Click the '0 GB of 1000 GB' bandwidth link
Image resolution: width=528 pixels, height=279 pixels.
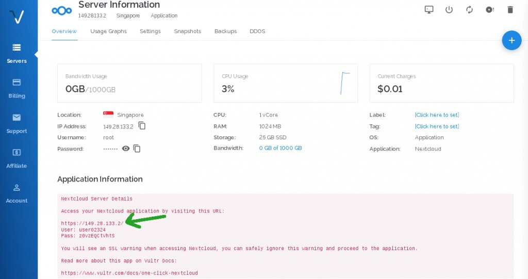pyautogui.click(x=280, y=148)
